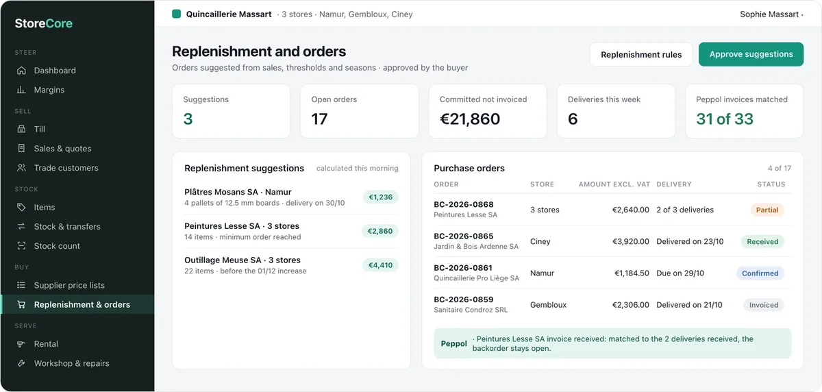Open Trade customers page

(x=77, y=168)
